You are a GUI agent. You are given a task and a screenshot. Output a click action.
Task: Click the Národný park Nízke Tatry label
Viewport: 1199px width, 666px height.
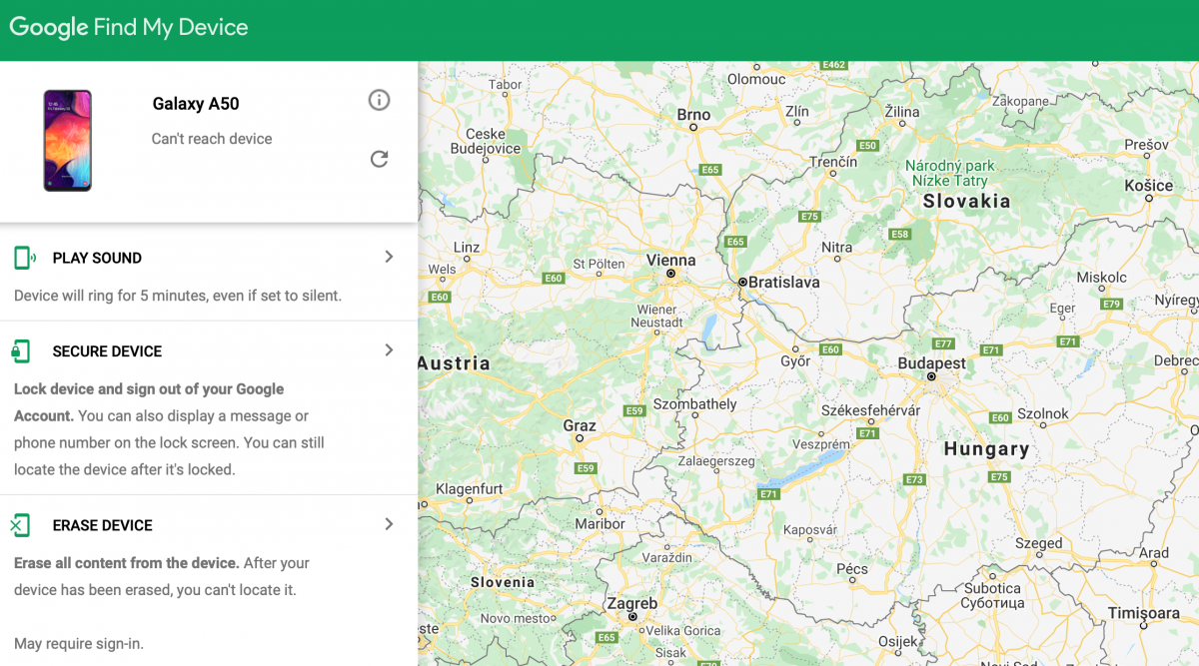coord(949,173)
